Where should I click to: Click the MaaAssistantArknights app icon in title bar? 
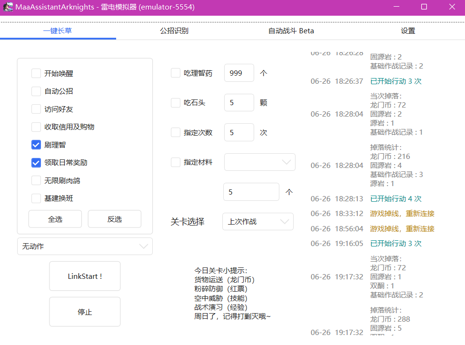point(8,7)
